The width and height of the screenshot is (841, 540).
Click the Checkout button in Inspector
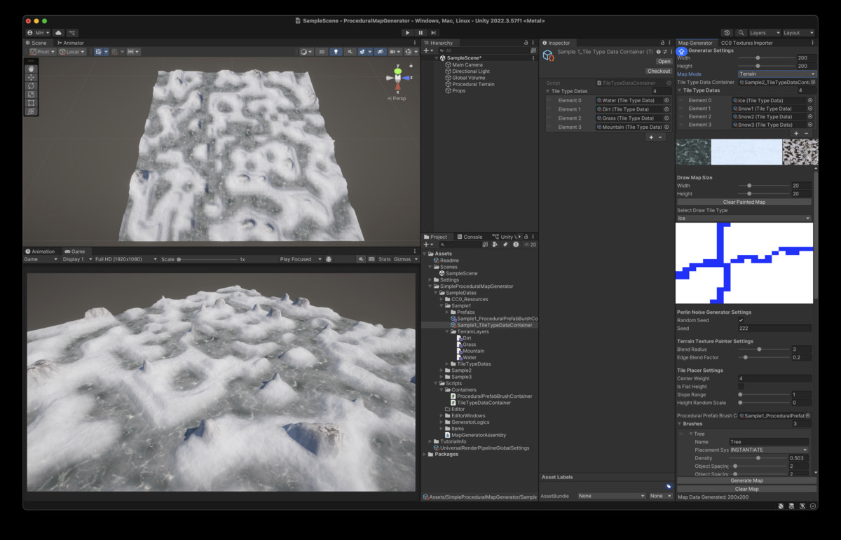(659, 71)
